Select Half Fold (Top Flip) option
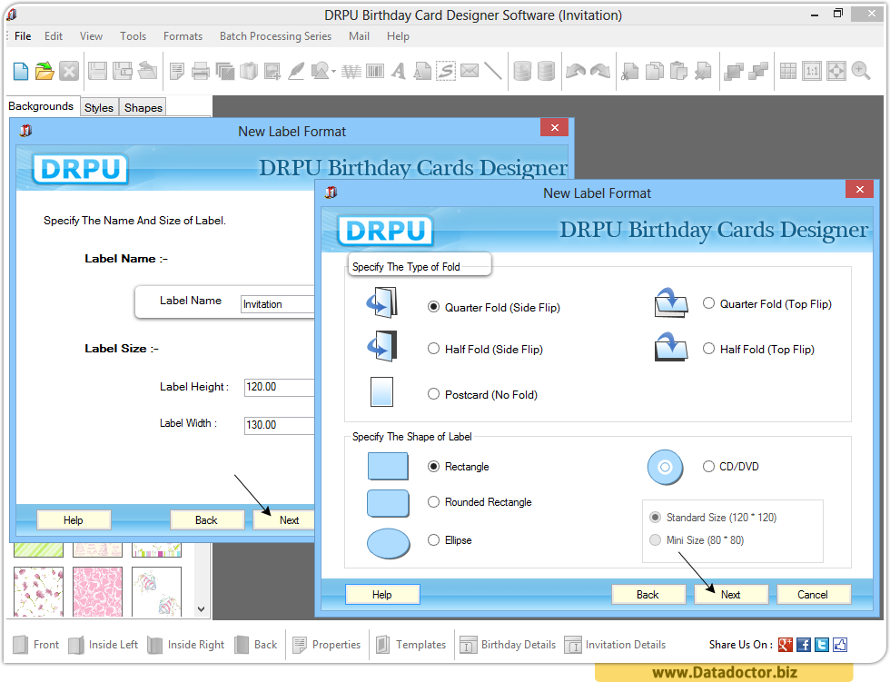The width and height of the screenshot is (890, 682). coord(708,349)
